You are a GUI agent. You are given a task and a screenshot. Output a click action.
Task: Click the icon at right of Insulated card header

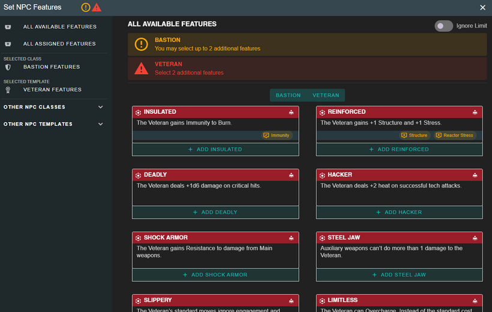tap(292, 112)
